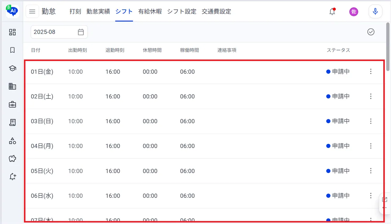391x224 pixels.
Task: Click the 出勤時刻 column header
Action: pos(78,50)
